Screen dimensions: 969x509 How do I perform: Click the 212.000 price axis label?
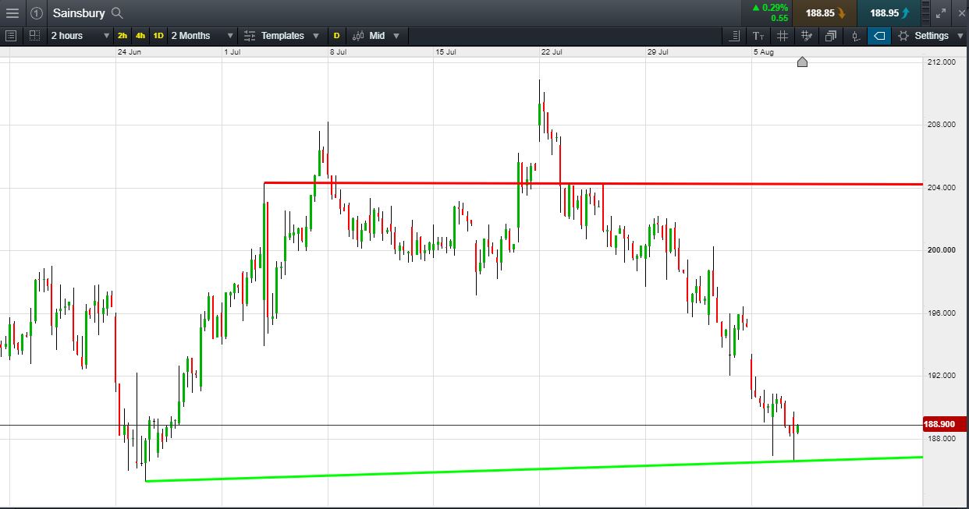(941, 62)
